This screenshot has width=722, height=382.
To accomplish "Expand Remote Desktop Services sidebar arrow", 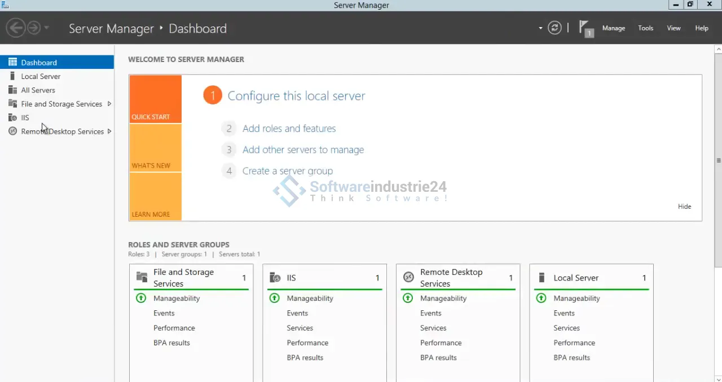I will 109,131.
